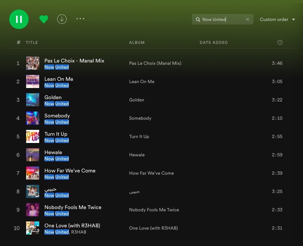Select the Nobody Fools Me Twice title

pos(73,207)
